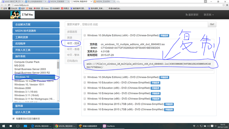The height and width of the screenshot is (129, 229).
Task: Bookmark page with star icon
Action: 224,5
